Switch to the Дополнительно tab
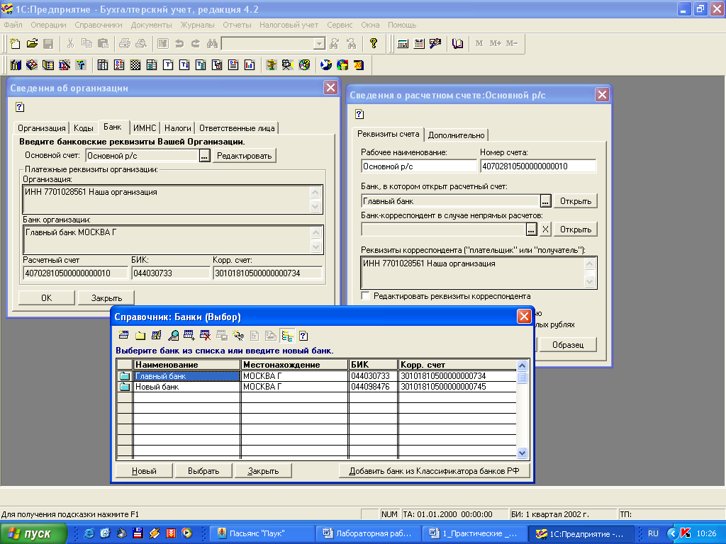 (x=456, y=135)
